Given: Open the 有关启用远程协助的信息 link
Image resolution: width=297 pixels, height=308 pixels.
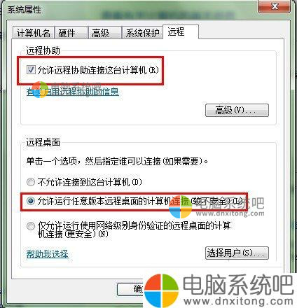Looking at the screenshot, I should [x=73, y=92].
